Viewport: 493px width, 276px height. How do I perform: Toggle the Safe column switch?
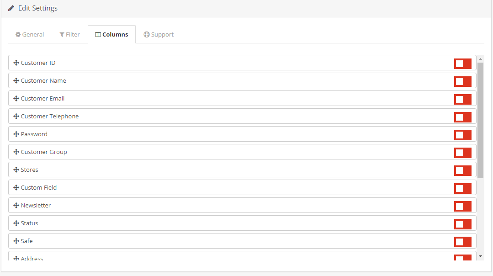click(x=463, y=242)
